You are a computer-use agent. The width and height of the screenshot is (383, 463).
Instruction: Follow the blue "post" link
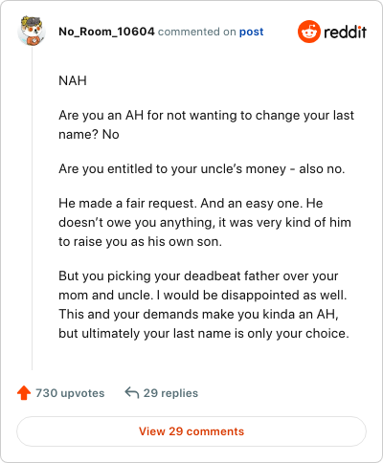tap(252, 32)
